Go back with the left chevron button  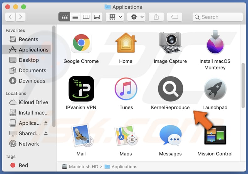point(10,17)
